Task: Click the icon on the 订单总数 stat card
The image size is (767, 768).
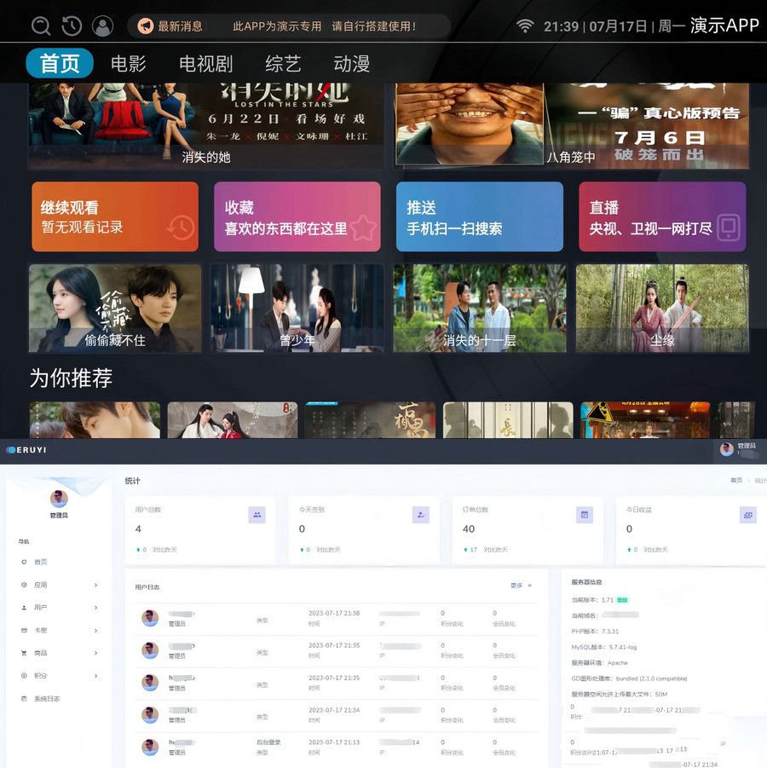Action: click(584, 515)
